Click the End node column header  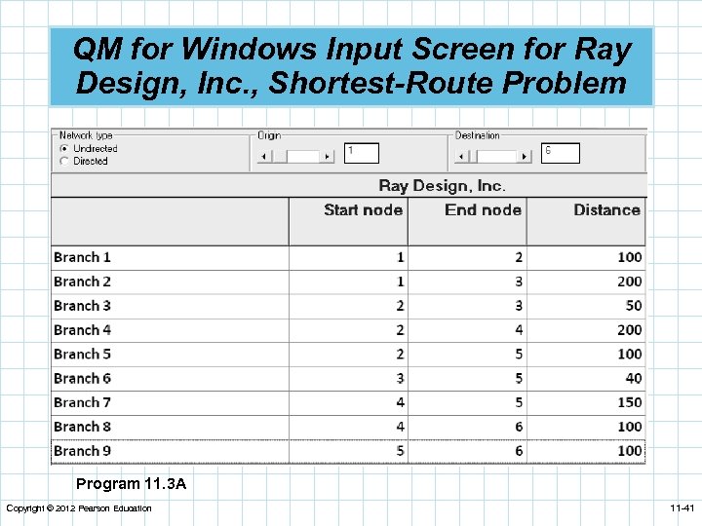467,222
